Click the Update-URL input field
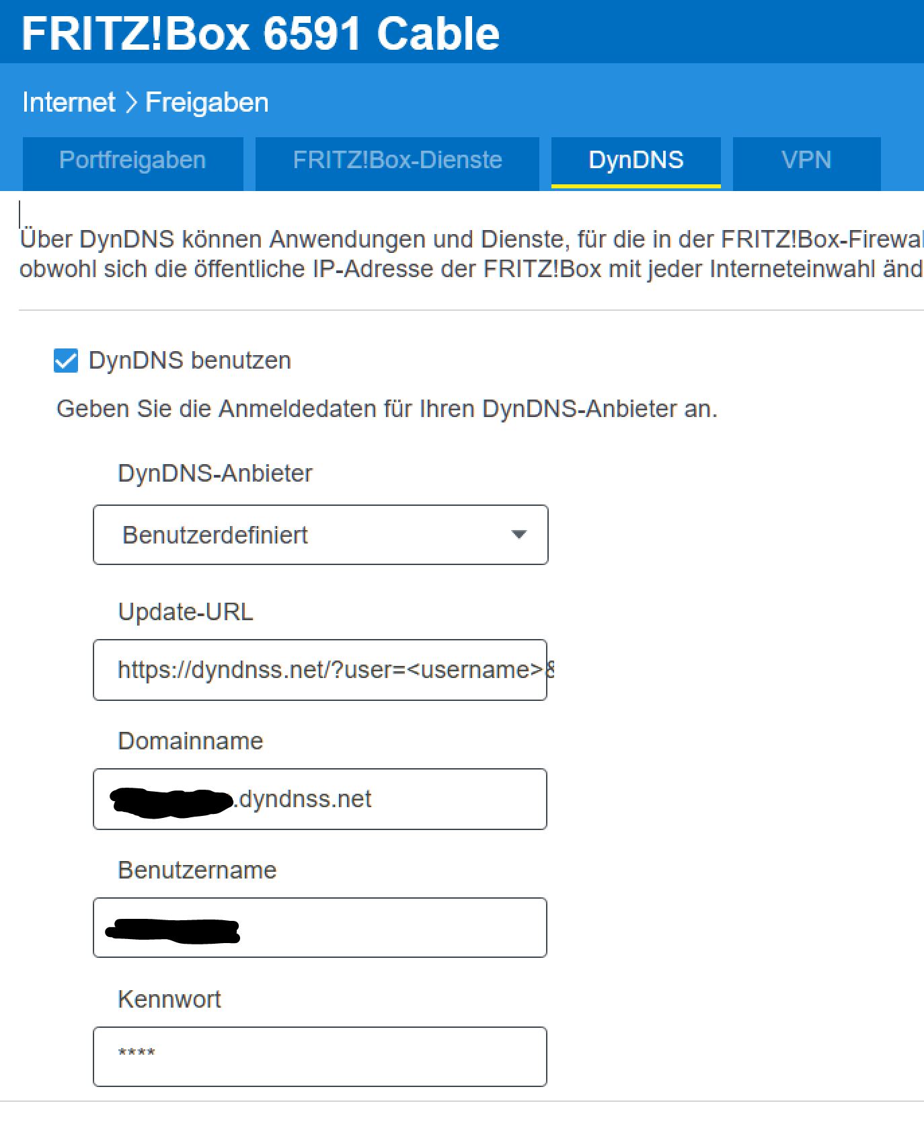924x1122 pixels. [x=320, y=670]
